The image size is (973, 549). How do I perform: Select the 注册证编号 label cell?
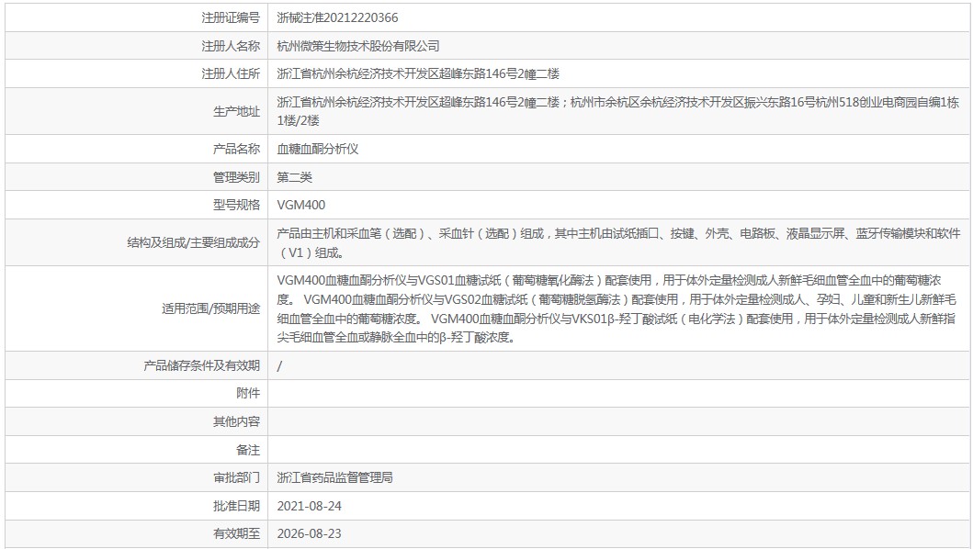pos(137,17)
